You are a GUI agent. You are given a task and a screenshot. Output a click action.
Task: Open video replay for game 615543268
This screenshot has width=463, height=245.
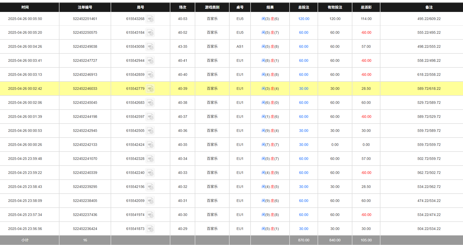click(150, 19)
